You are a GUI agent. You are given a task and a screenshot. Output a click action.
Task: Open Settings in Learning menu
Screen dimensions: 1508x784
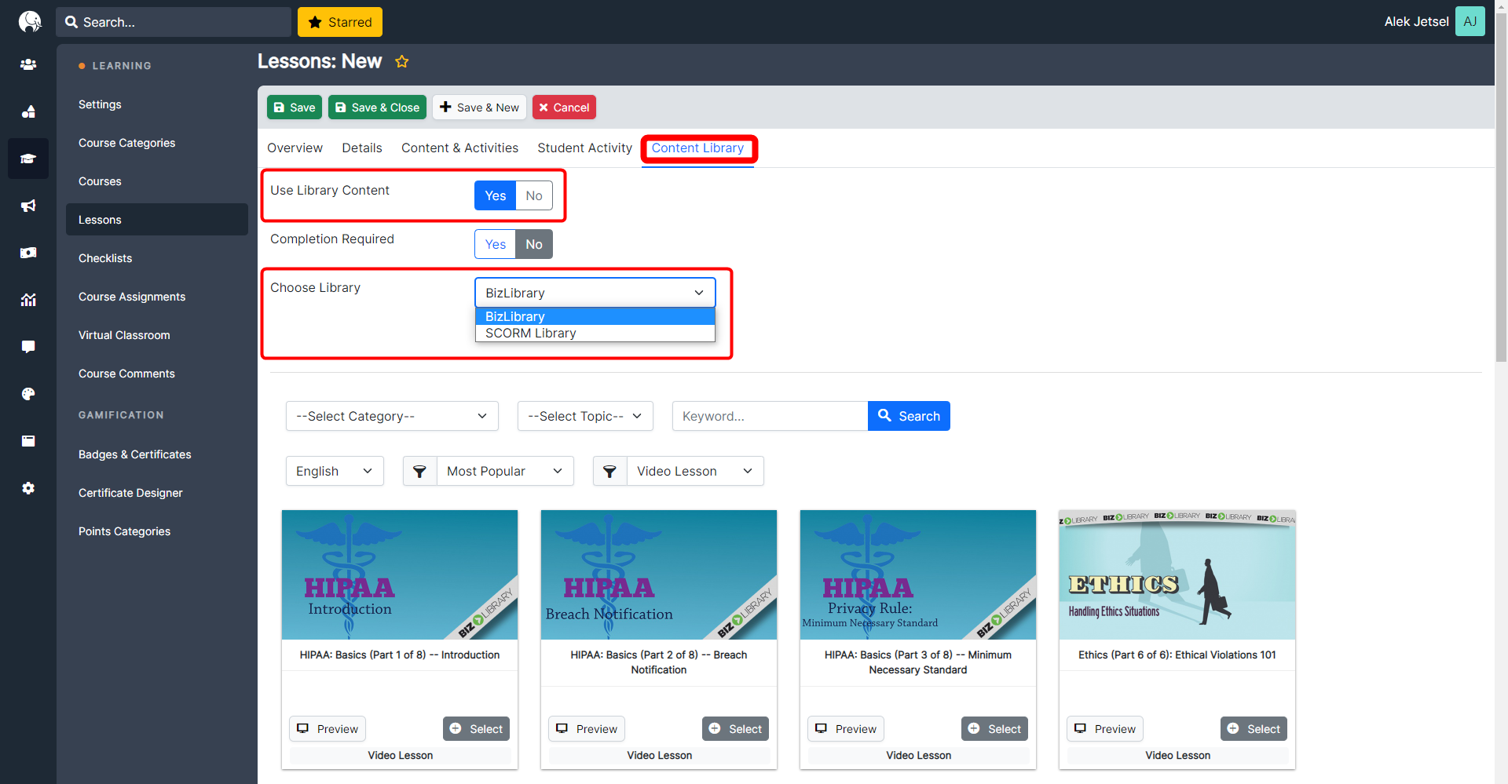[x=157, y=104]
